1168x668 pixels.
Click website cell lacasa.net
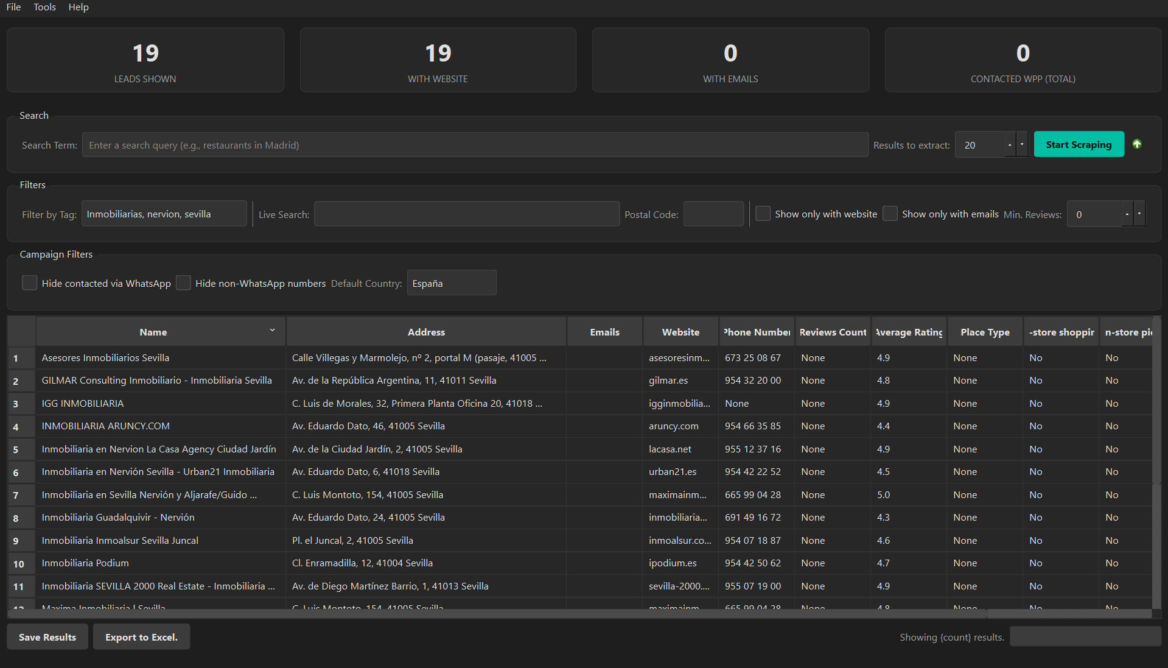click(680, 449)
